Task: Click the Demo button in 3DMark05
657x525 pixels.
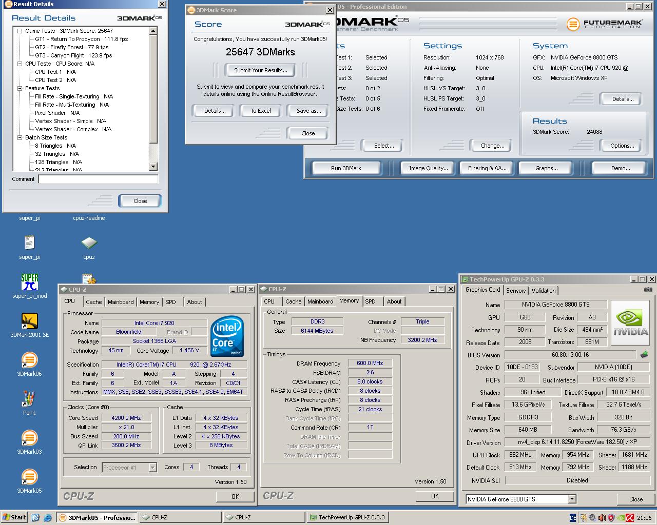Action: click(x=620, y=168)
